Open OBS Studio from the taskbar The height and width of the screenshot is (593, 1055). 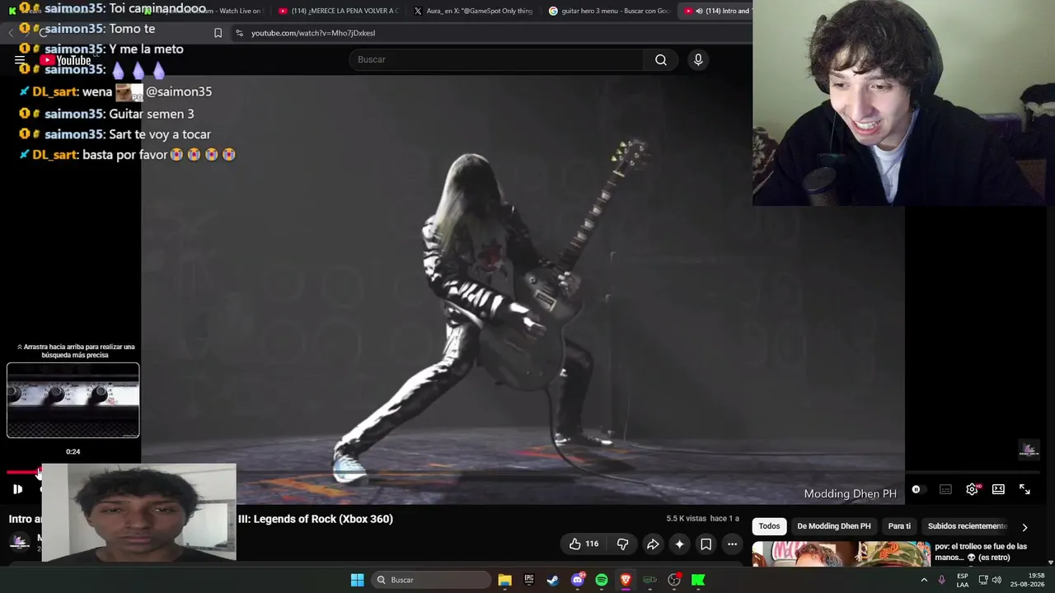click(674, 580)
